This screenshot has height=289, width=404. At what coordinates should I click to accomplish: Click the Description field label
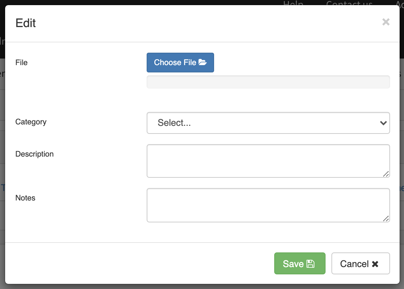[x=34, y=154]
